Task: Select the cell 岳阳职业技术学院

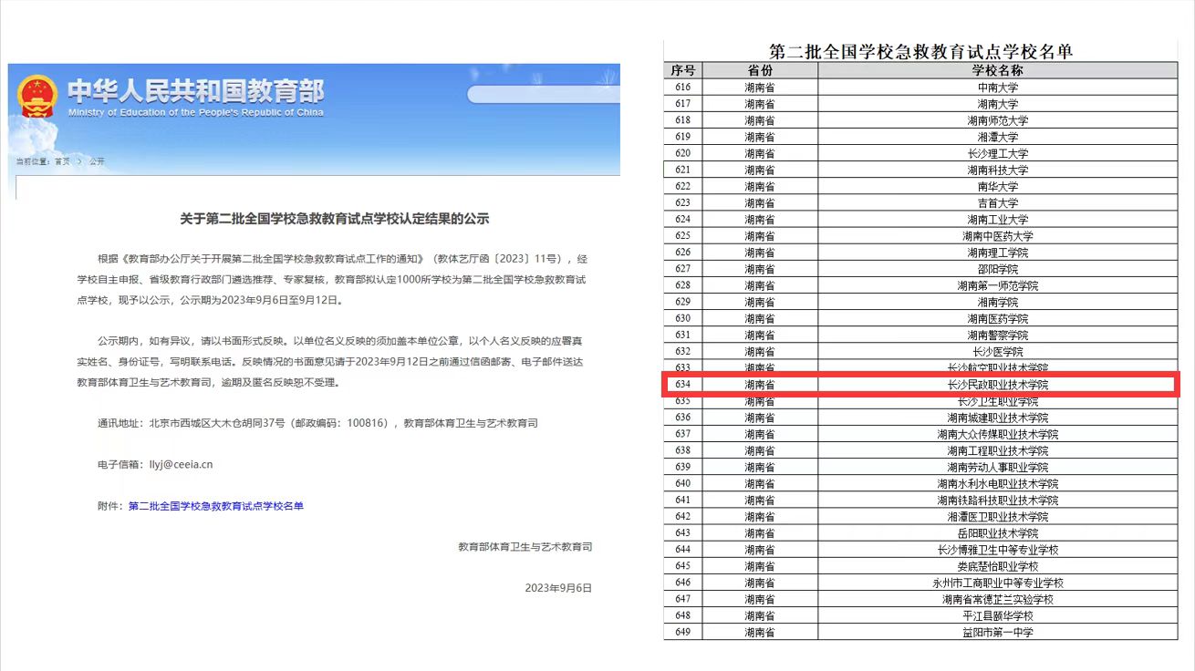Action: coord(998,532)
